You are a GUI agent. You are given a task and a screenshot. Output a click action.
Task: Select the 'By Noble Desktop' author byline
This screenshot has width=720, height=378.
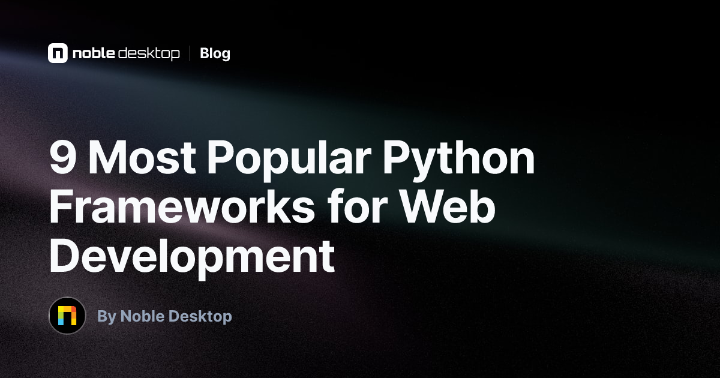tap(164, 316)
